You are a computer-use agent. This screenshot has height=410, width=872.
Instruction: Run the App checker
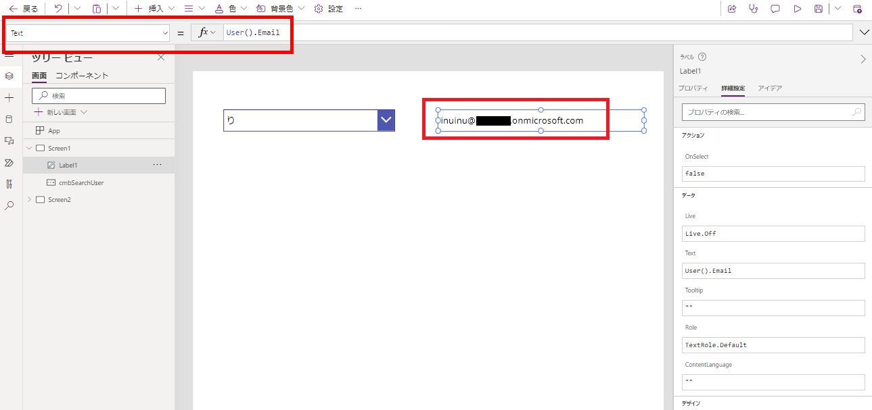tap(754, 9)
